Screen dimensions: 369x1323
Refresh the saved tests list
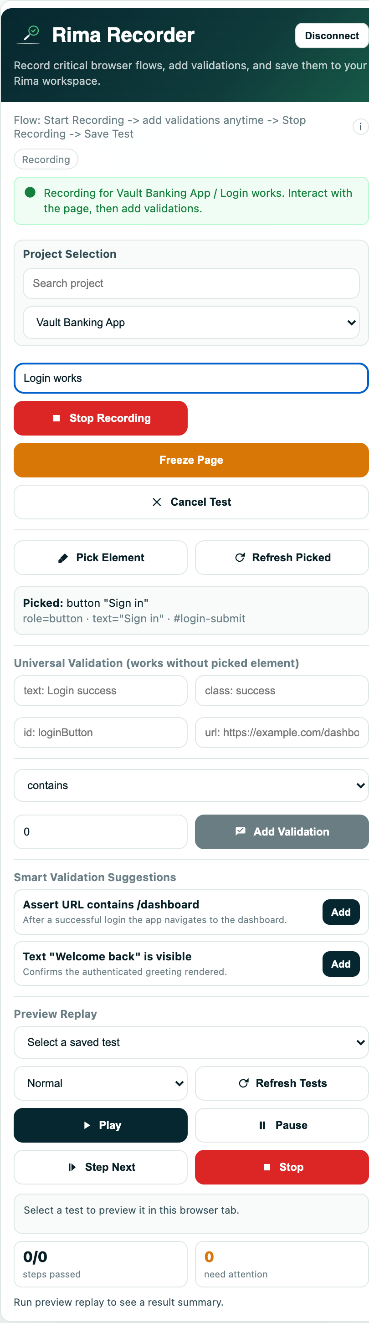[282, 1083]
